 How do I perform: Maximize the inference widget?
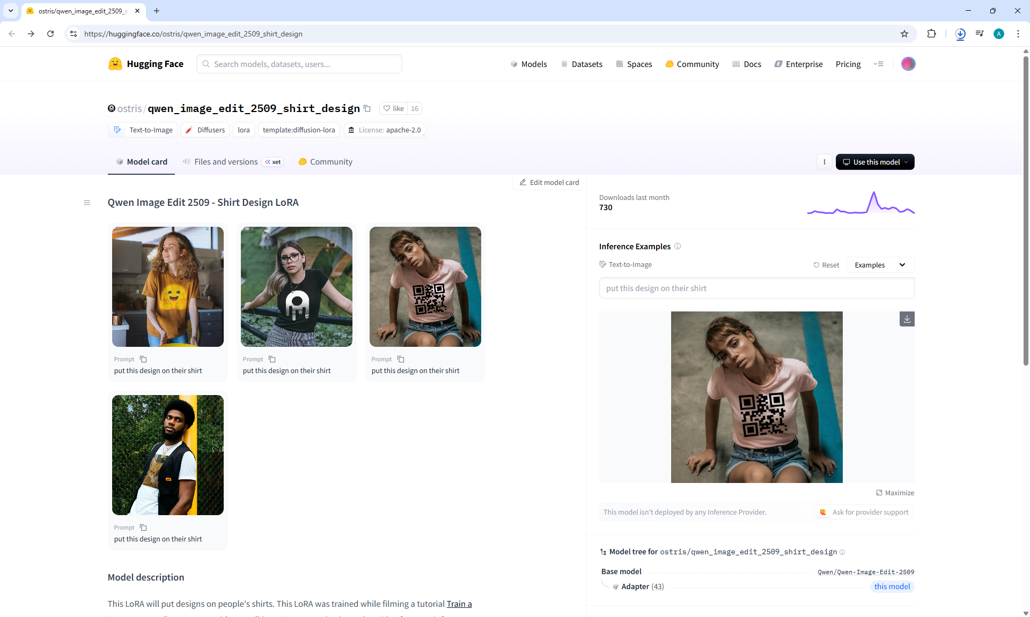coord(895,493)
